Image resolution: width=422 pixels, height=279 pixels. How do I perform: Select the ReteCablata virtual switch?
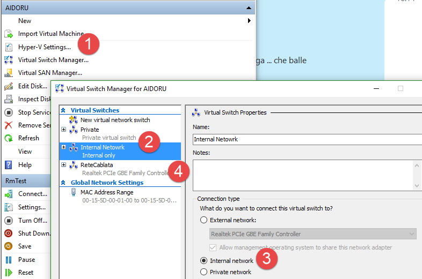point(120,169)
